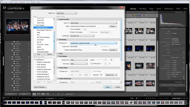Click the green color label filter swatch

tap(137, 15)
